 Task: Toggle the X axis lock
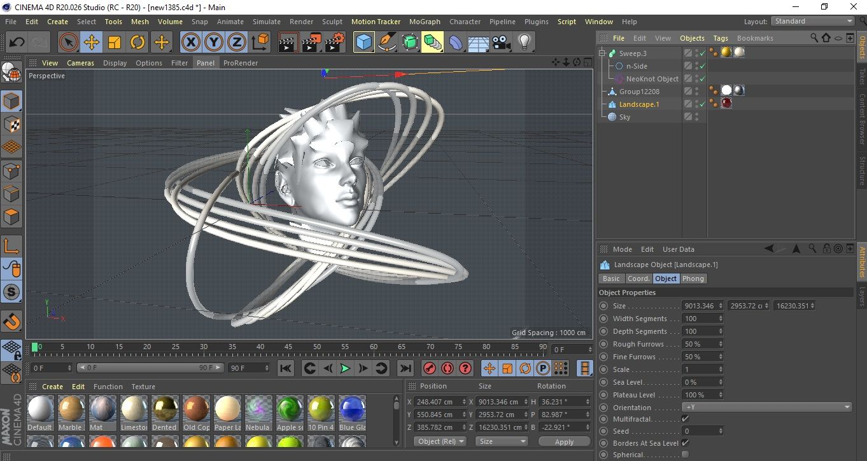[x=190, y=43]
